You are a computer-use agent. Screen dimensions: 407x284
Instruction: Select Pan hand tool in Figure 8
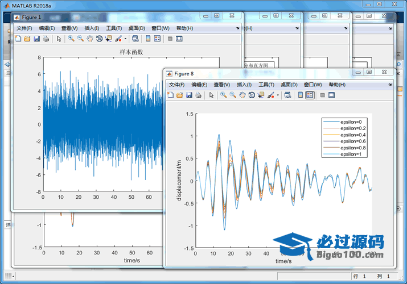click(242, 95)
